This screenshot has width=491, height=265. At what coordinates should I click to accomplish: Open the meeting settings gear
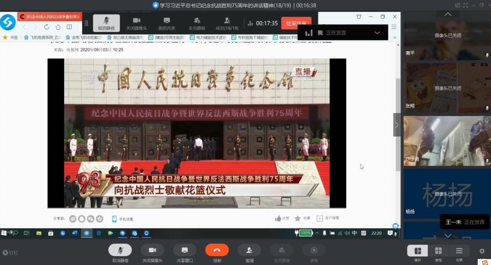pyautogui.click(x=482, y=251)
